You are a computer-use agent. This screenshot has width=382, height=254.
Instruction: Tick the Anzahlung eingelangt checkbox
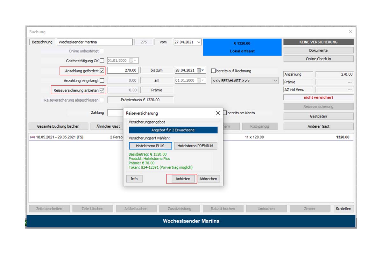102,81
